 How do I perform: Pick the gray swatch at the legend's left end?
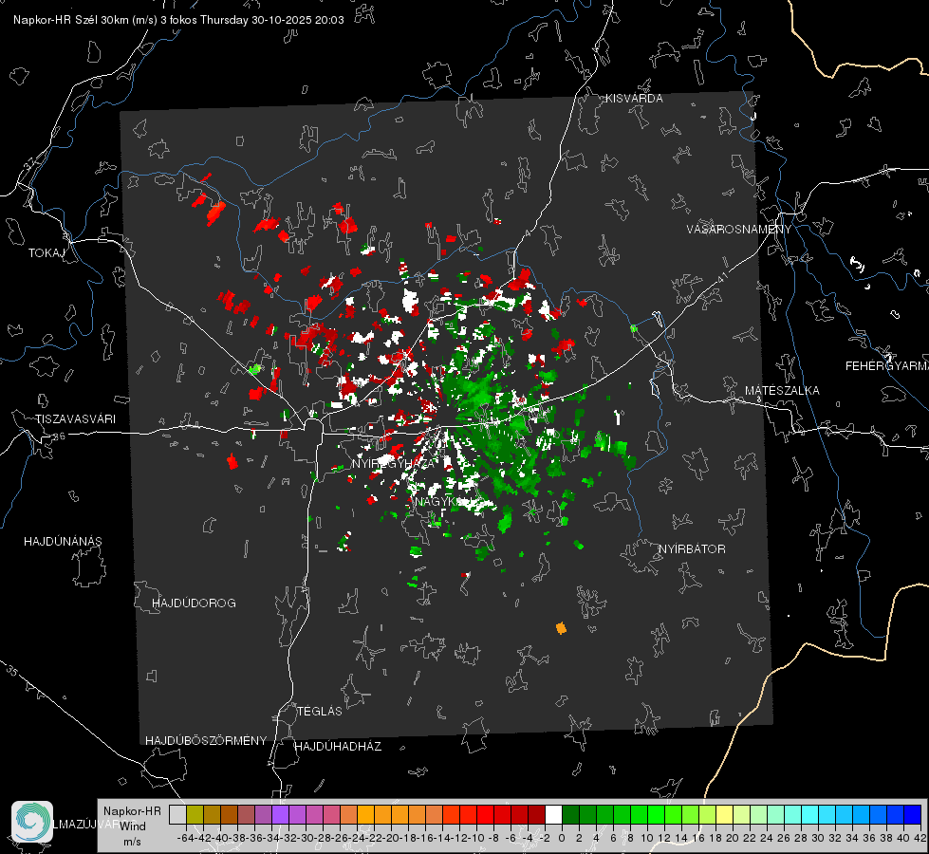pyautogui.click(x=177, y=814)
